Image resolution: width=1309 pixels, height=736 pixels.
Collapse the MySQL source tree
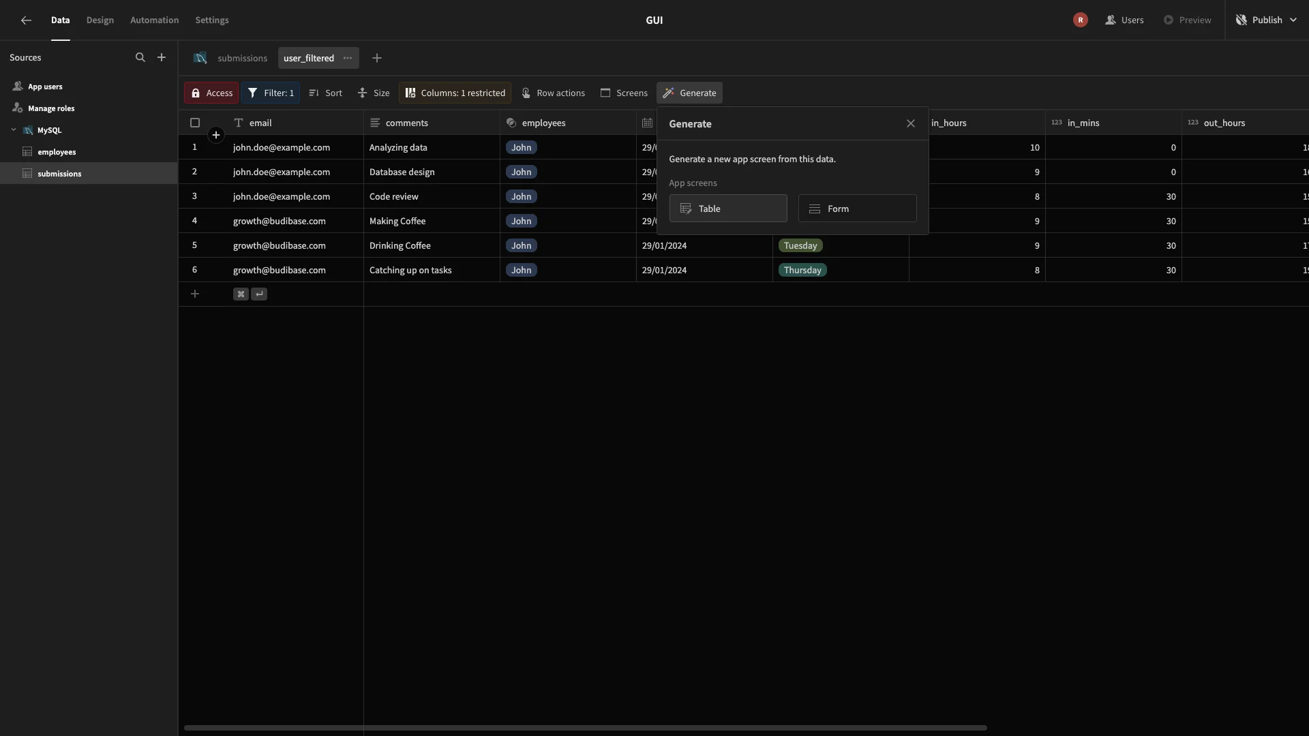point(14,130)
